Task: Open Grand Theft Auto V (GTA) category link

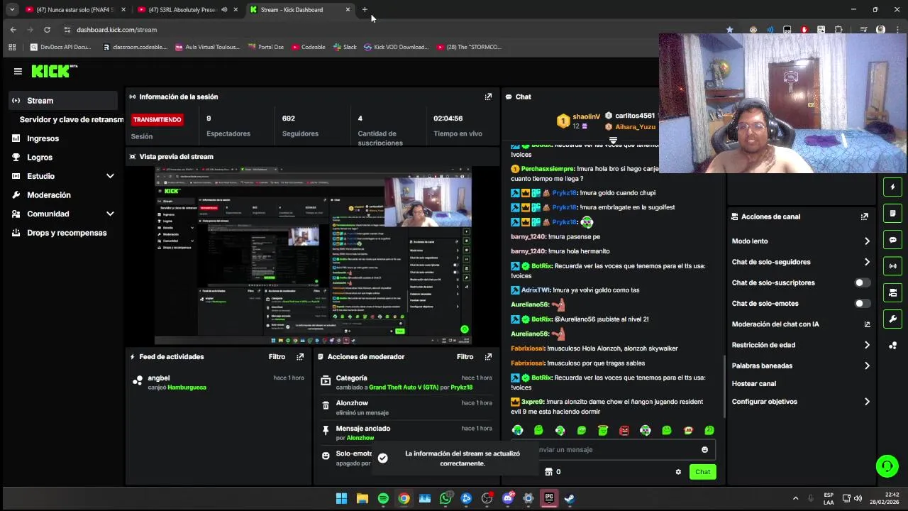Action: click(x=404, y=388)
